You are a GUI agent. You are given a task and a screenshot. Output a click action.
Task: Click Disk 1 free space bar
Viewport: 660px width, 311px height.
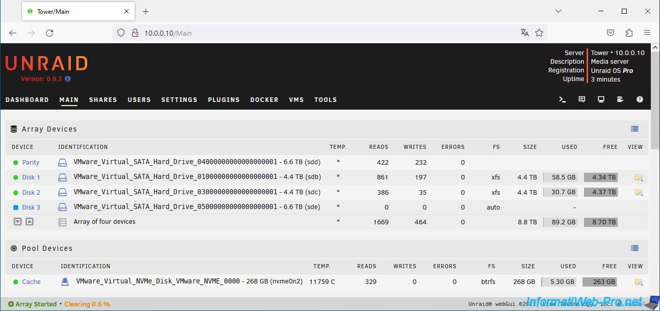600,177
